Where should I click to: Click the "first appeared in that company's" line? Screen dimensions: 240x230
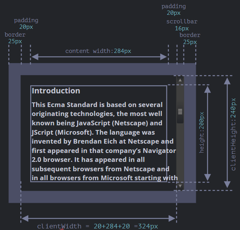pyautogui.click(x=104, y=151)
